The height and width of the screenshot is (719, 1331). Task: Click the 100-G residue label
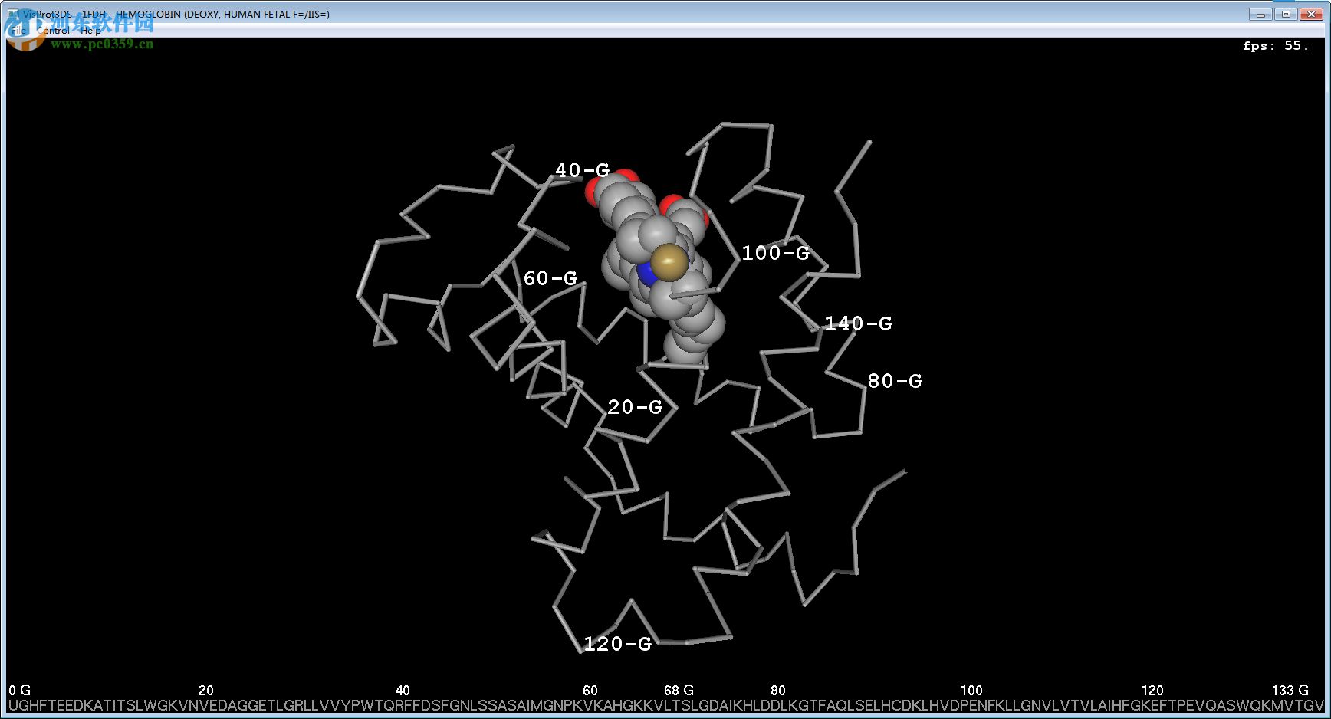[x=775, y=253]
